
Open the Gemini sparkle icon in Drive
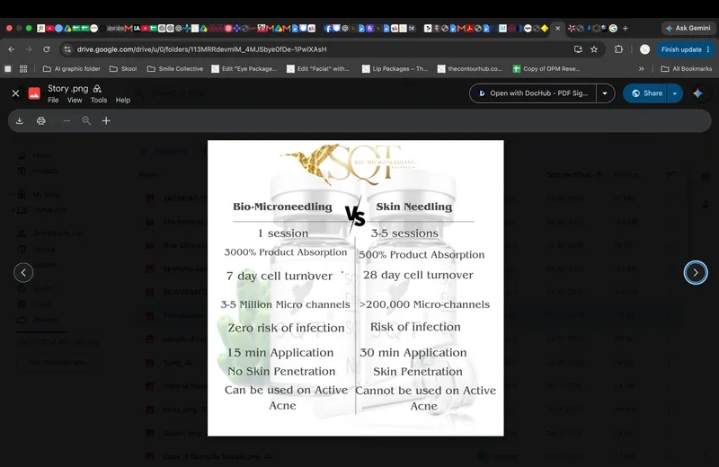pyautogui.click(x=698, y=93)
